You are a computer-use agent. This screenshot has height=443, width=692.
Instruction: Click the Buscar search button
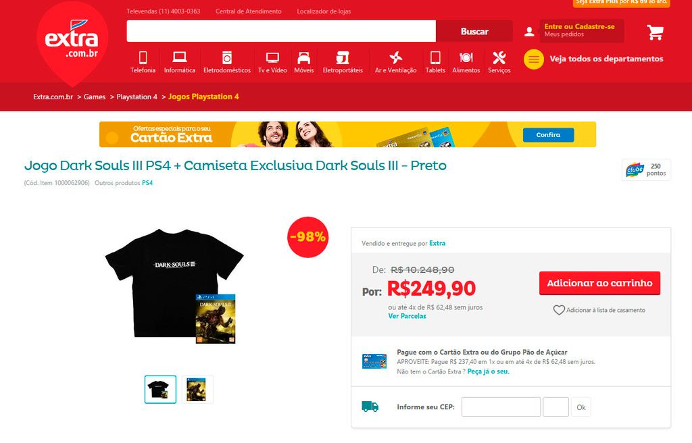pyautogui.click(x=474, y=31)
